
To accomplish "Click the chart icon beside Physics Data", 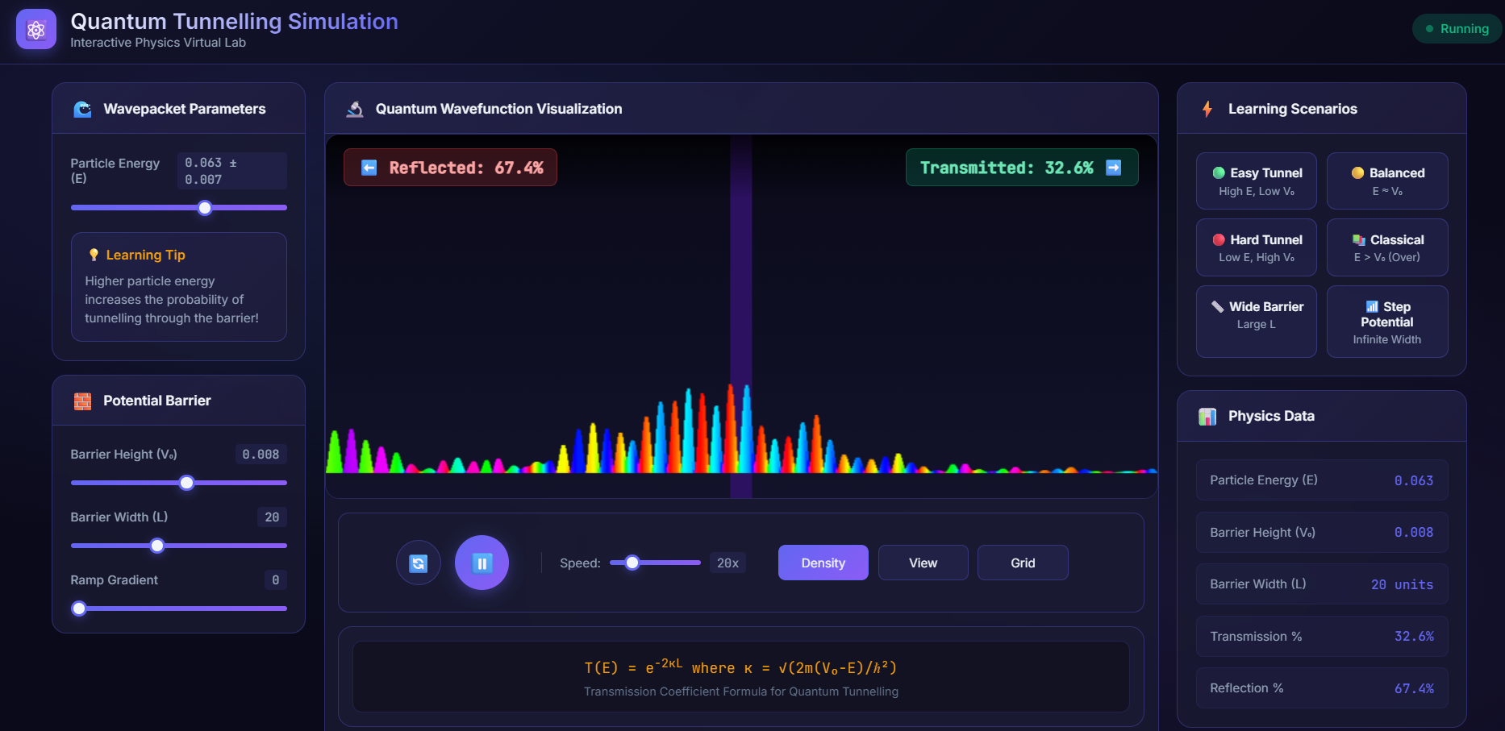I will pyautogui.click(x=1207, y=417).
